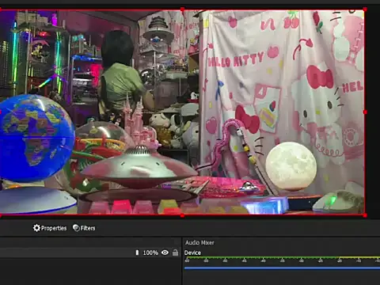
Task: Click the bottom-right corner transform handle
Action: pyautogui.click(x=365, y=215)
